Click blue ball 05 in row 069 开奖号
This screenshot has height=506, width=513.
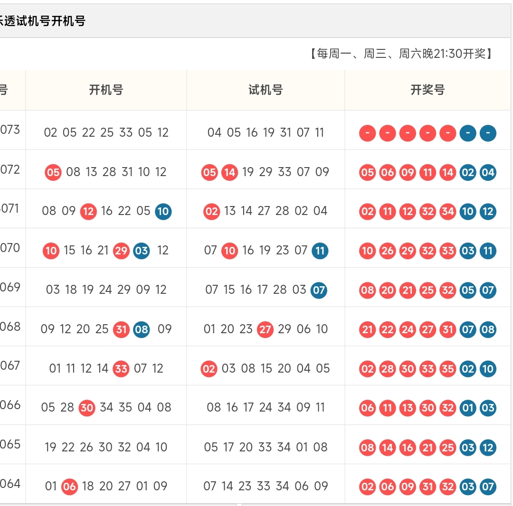coord(468,290)
